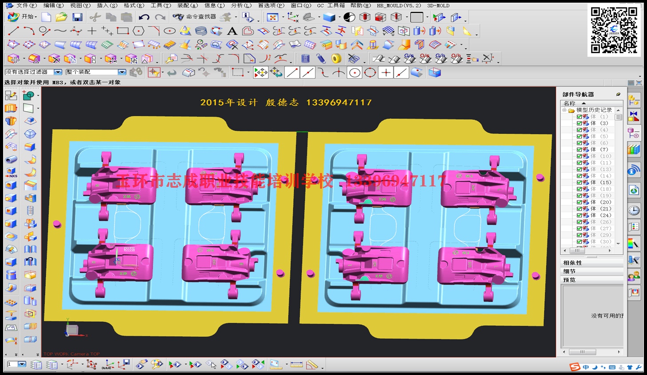
Task: Uncheck the 体 (24) checkbox
Action: [579, 215]
